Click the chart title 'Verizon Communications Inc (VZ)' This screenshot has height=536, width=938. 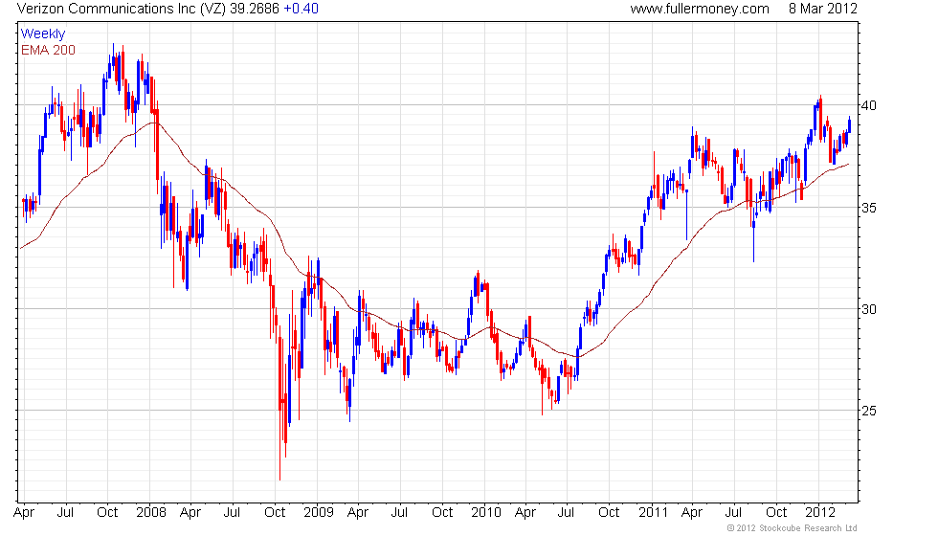click(x=122, y=9)
